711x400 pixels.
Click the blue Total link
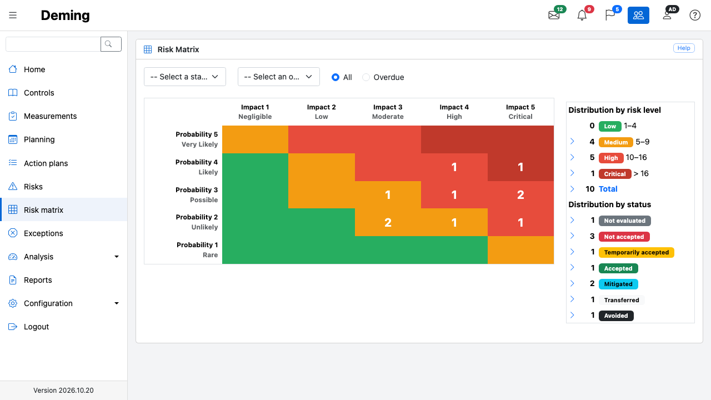[608, 189]
